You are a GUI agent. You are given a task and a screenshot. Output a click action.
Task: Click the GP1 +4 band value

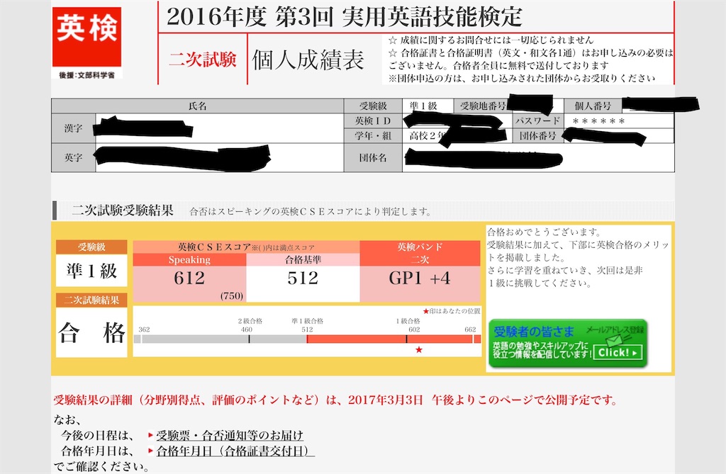coord(420,278)
